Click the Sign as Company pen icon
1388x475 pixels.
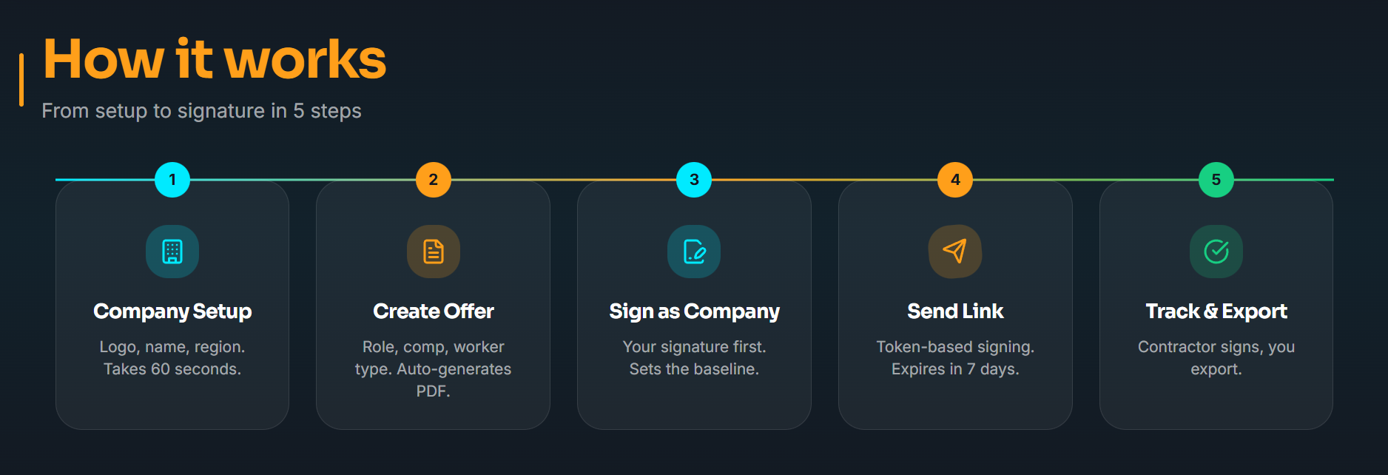[x=694, y=252]
